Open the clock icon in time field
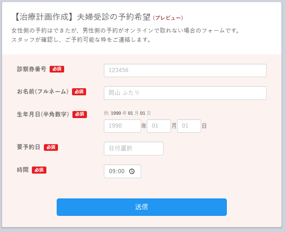This screenshot has height=232, width=286. [132, 172]
